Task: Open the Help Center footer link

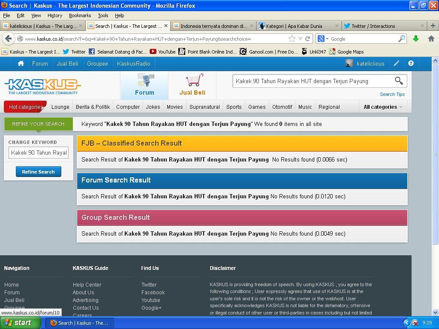Action: pyautogui.click(x=87, y=284)
